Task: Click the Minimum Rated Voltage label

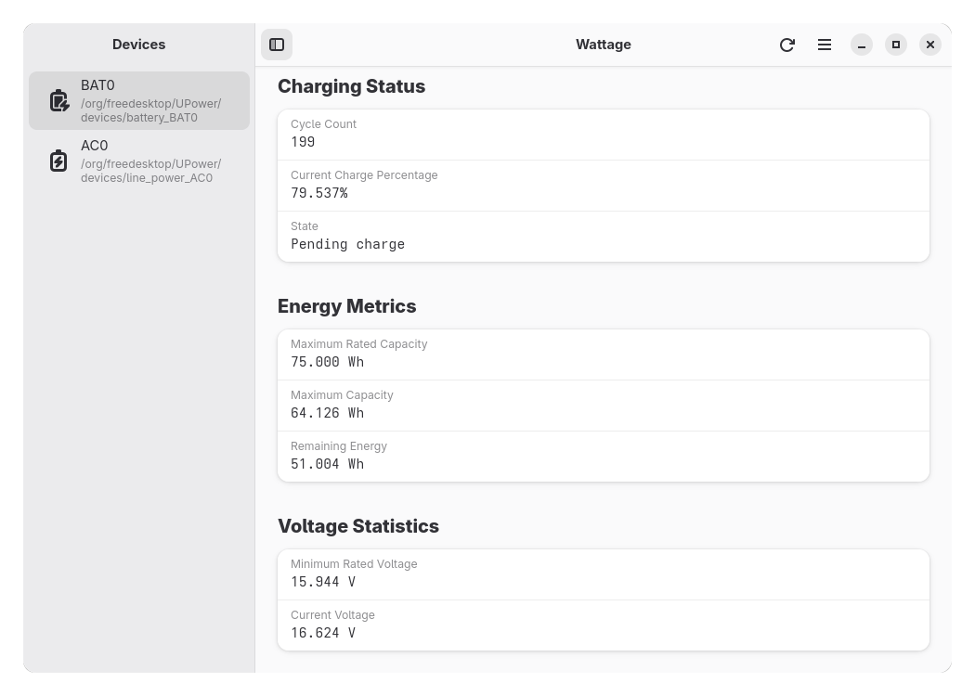Action: (354, 564)
